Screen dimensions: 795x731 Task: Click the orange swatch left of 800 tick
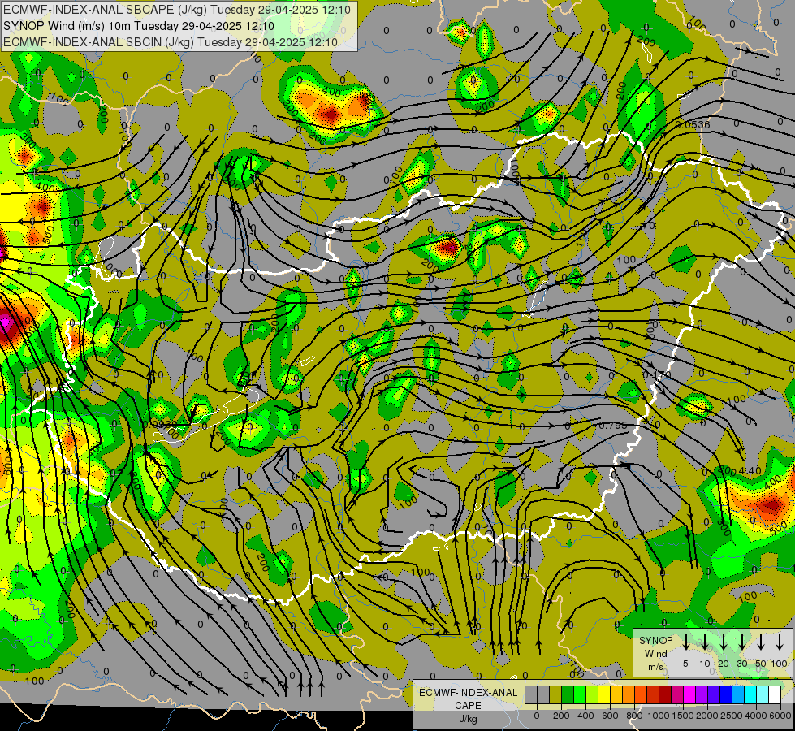point(629,694)
